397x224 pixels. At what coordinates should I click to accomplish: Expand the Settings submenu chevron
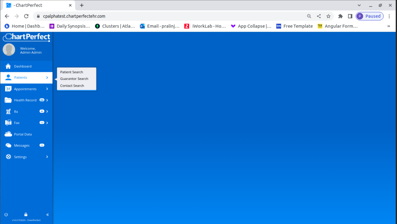47,157
